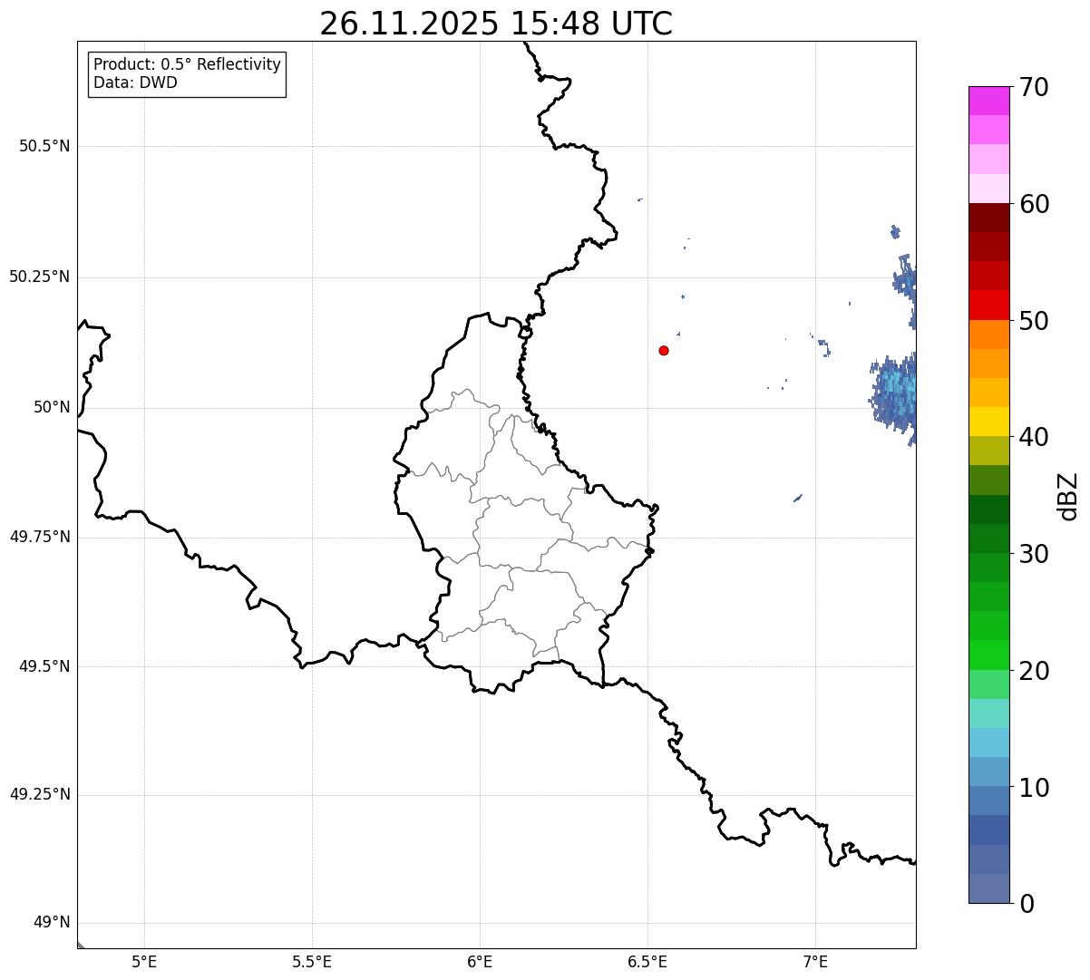Click the 6.5°E longitude label
The width and height of the screenshot is (1090, 980).
(x=647, y=962)
